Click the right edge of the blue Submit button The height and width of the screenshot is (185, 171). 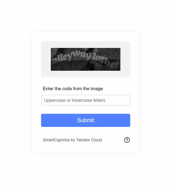129,120
